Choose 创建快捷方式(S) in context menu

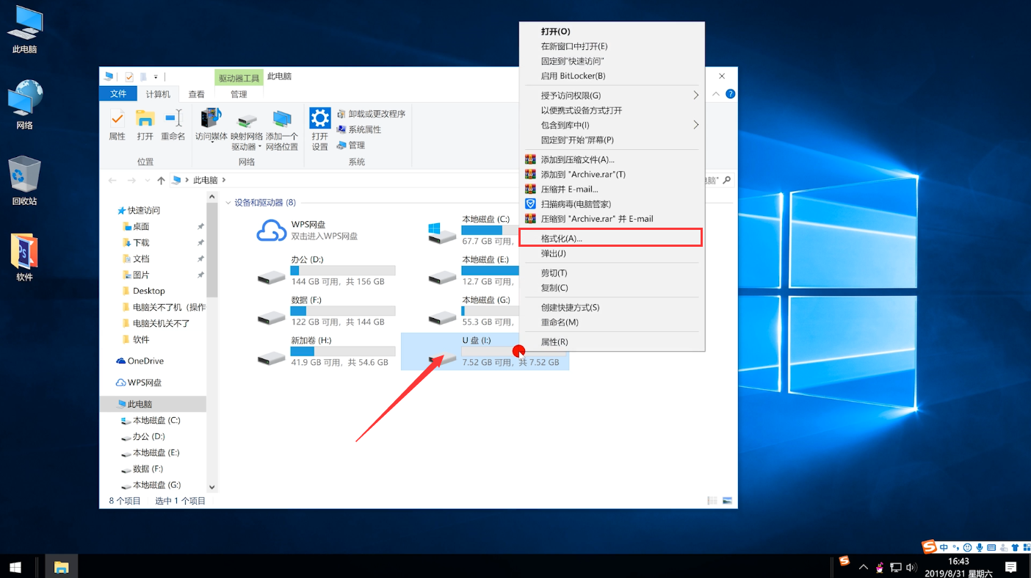click(x=611, y=307)
